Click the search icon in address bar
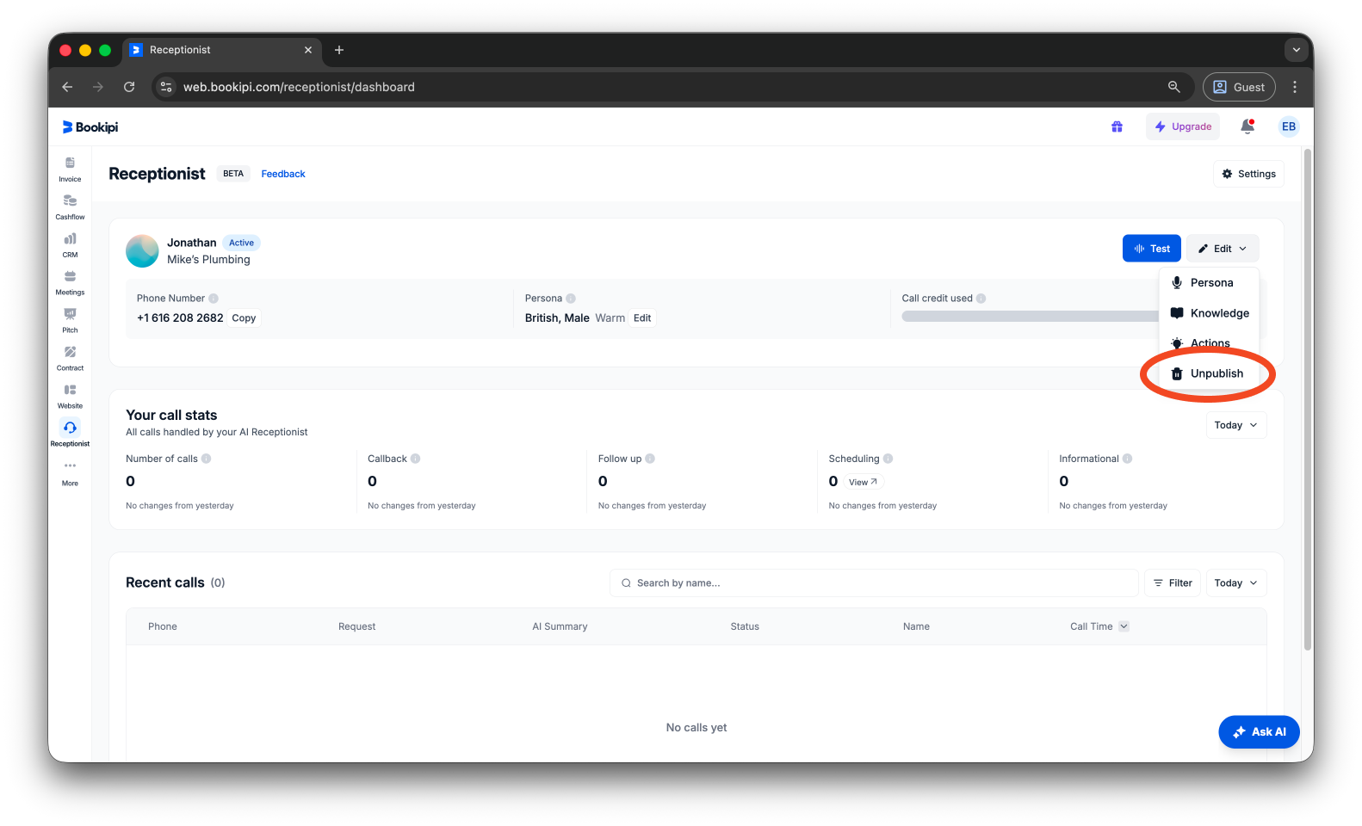 click(1173, 87)
